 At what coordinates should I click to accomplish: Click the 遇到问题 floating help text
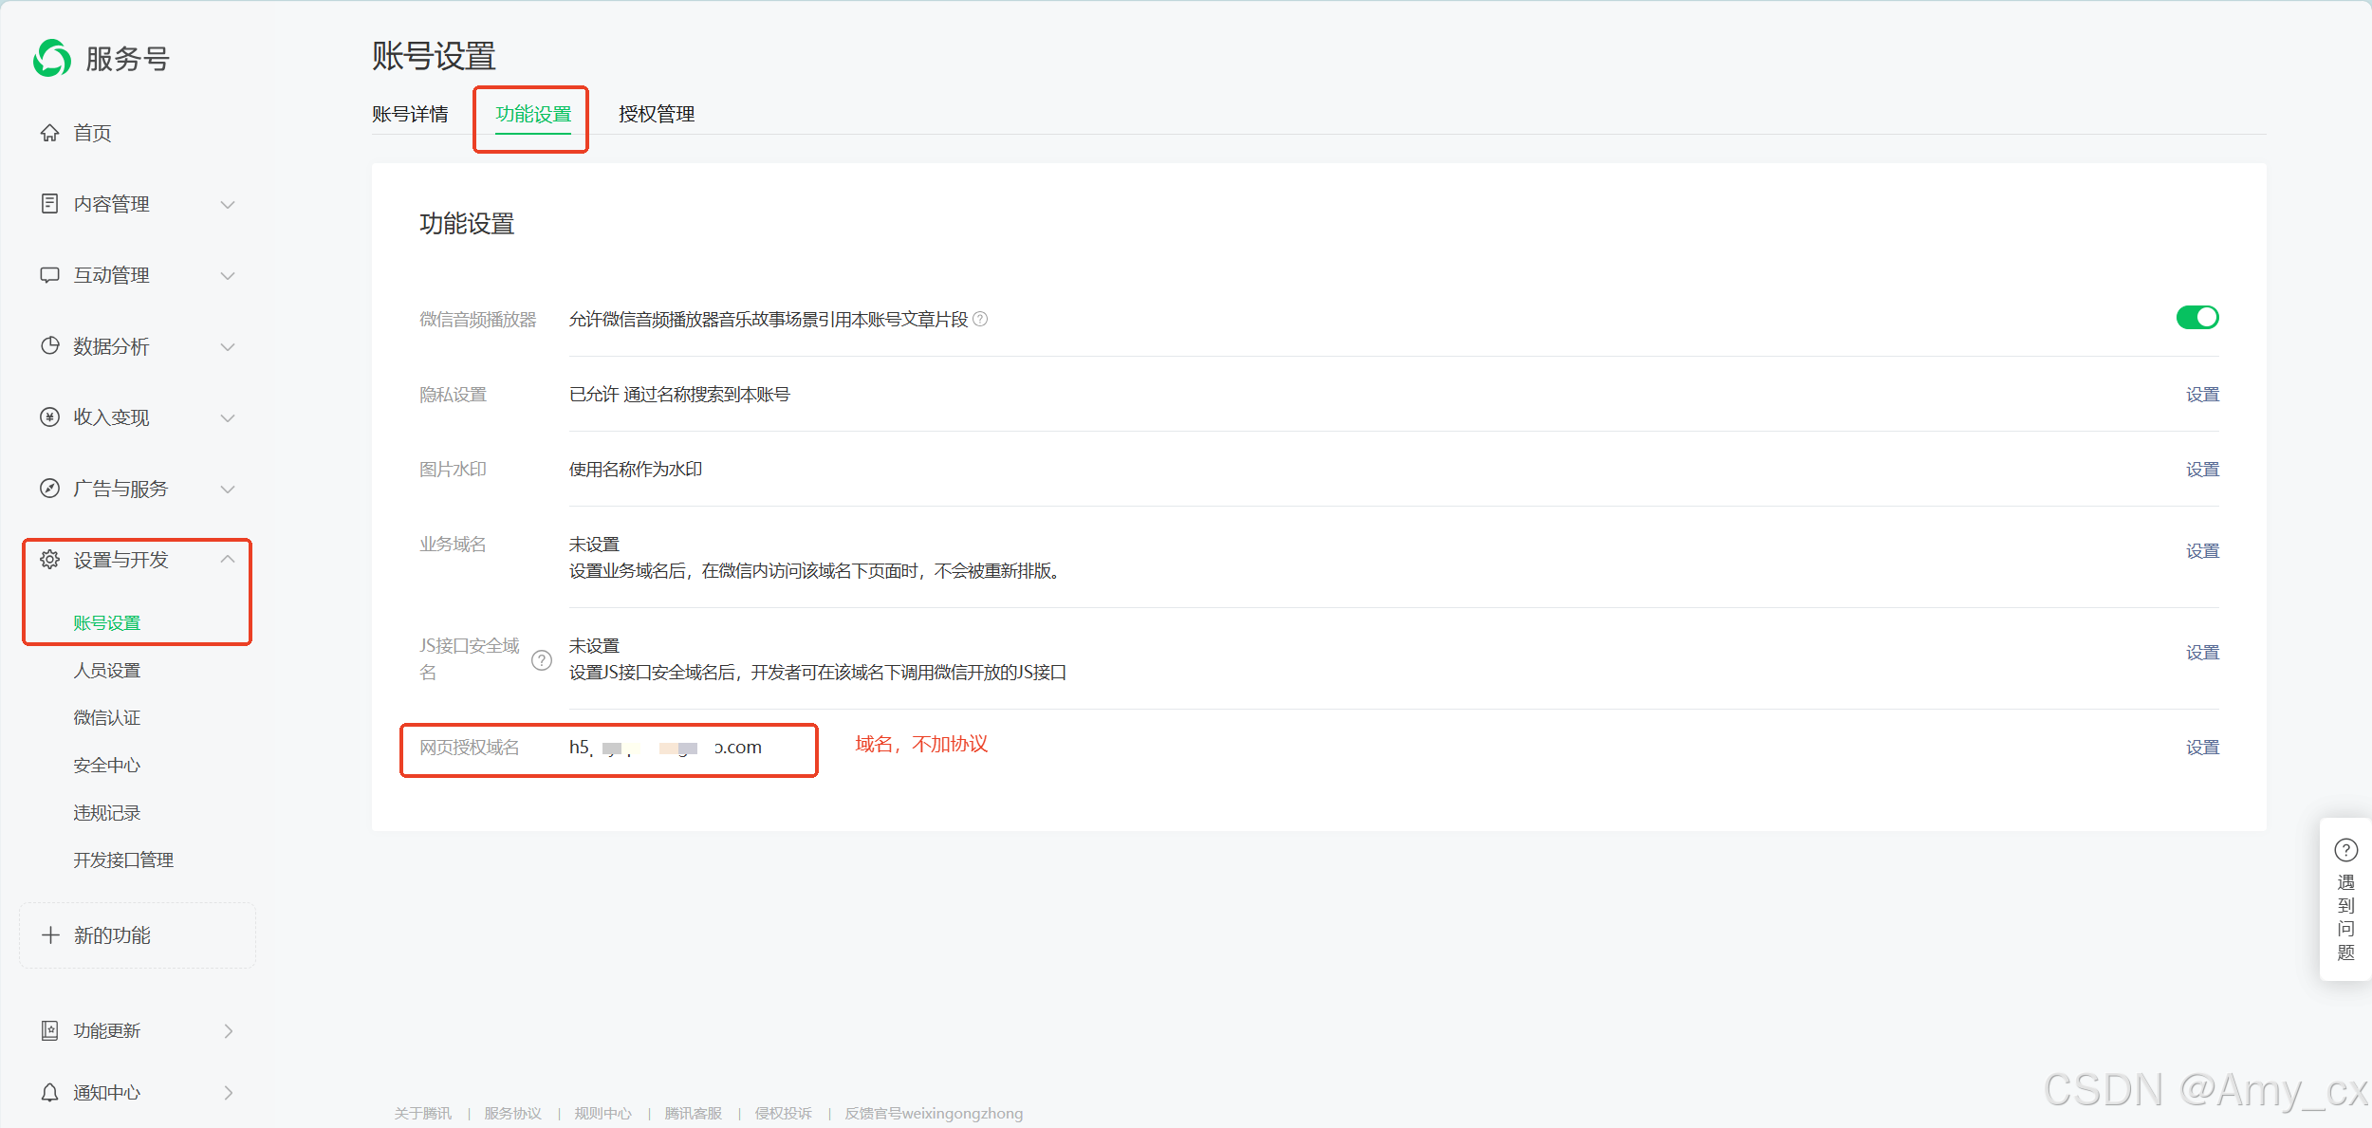pos(2346,917)
